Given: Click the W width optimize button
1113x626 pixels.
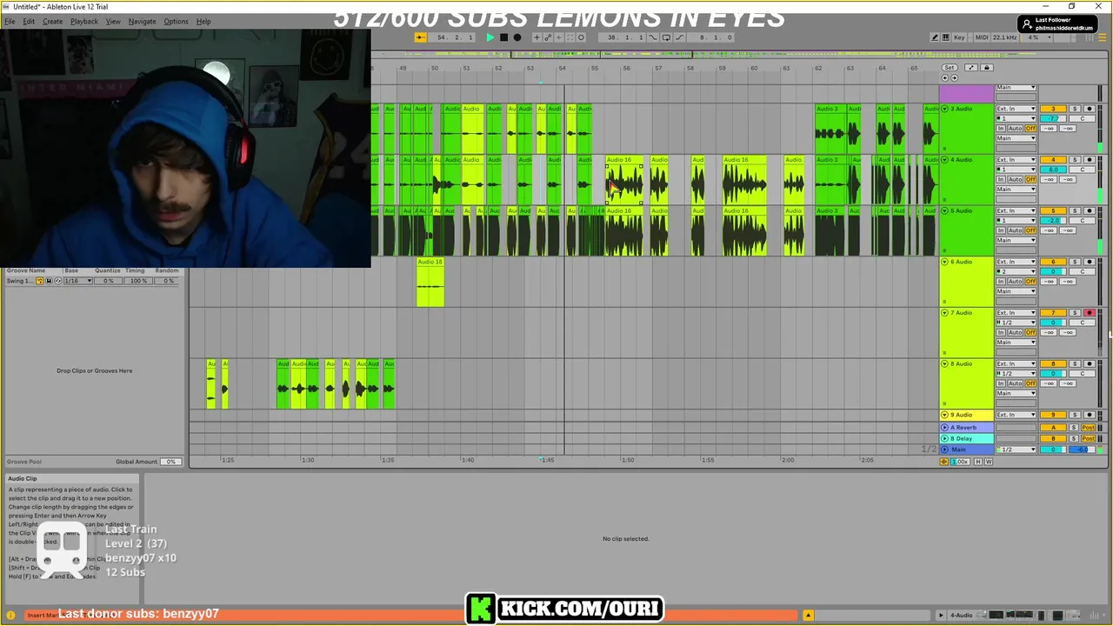Looking at the screenshot, I should (x=989, y=462).
